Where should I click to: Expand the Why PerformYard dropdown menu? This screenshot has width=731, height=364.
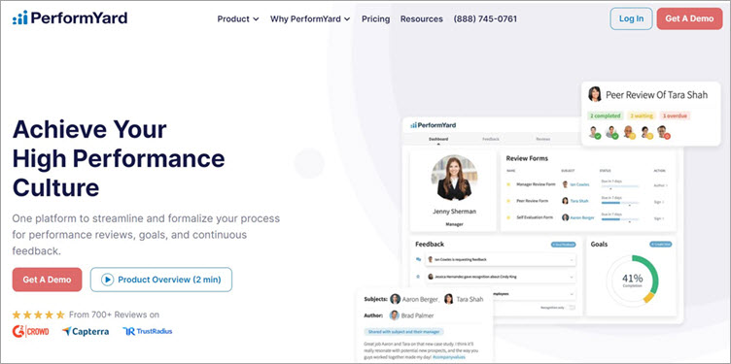[310, 19]
